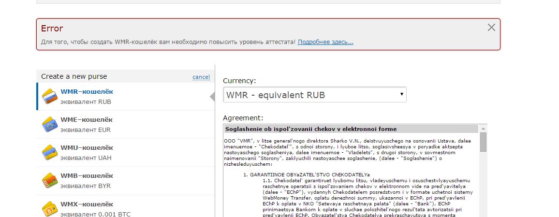Select WMX-кошелёк purse title
The height and width of the screenshot is (217, 559).
point(87,204)
